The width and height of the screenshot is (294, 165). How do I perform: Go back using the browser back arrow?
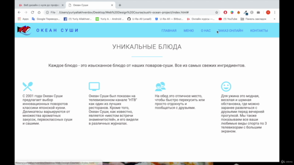point(19,12)
